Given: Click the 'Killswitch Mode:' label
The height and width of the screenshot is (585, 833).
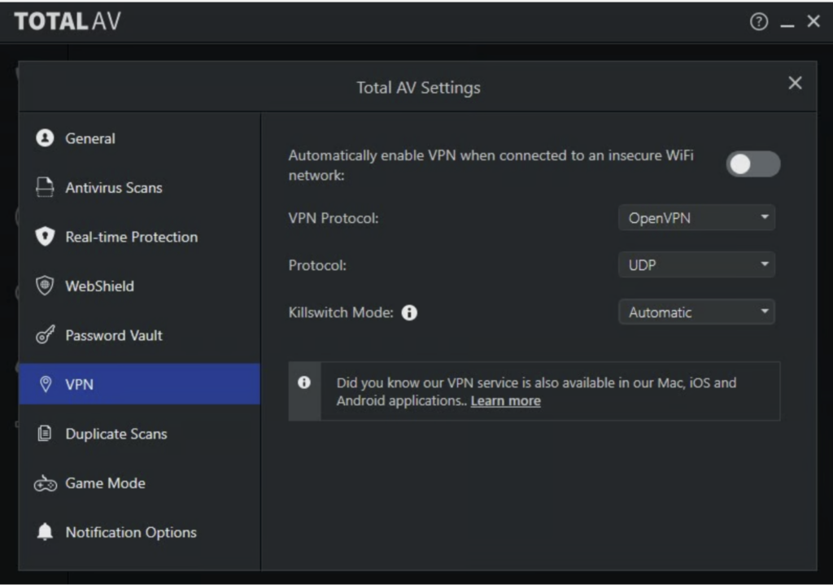Looking at the screenshot, I should 341,312.
